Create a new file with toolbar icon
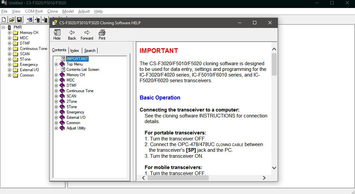Image resolution: width=355 pixels, height=194 pixels. pos(4,20)
